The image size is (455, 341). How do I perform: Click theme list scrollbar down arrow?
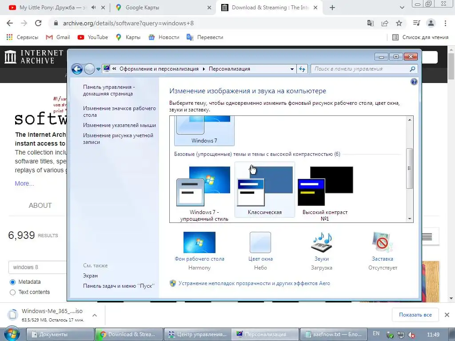pyautogui.click(x=409, y=218)
